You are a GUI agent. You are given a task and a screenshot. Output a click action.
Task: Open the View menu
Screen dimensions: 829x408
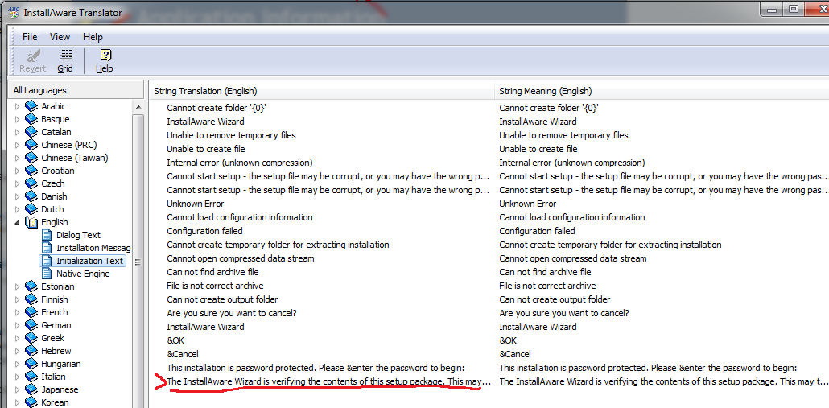[x=60, y=37]
